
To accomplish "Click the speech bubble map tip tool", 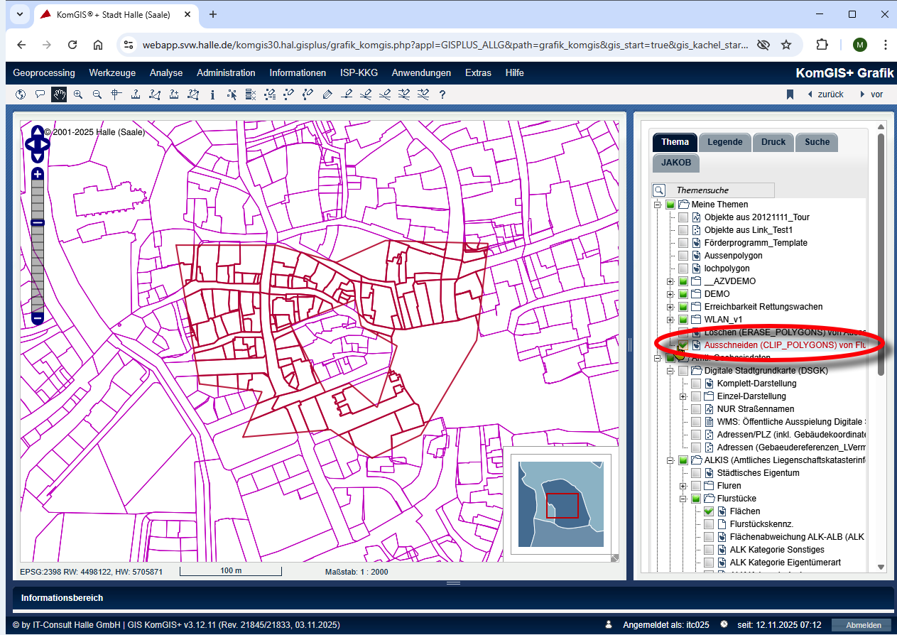I will coord(40,94).
